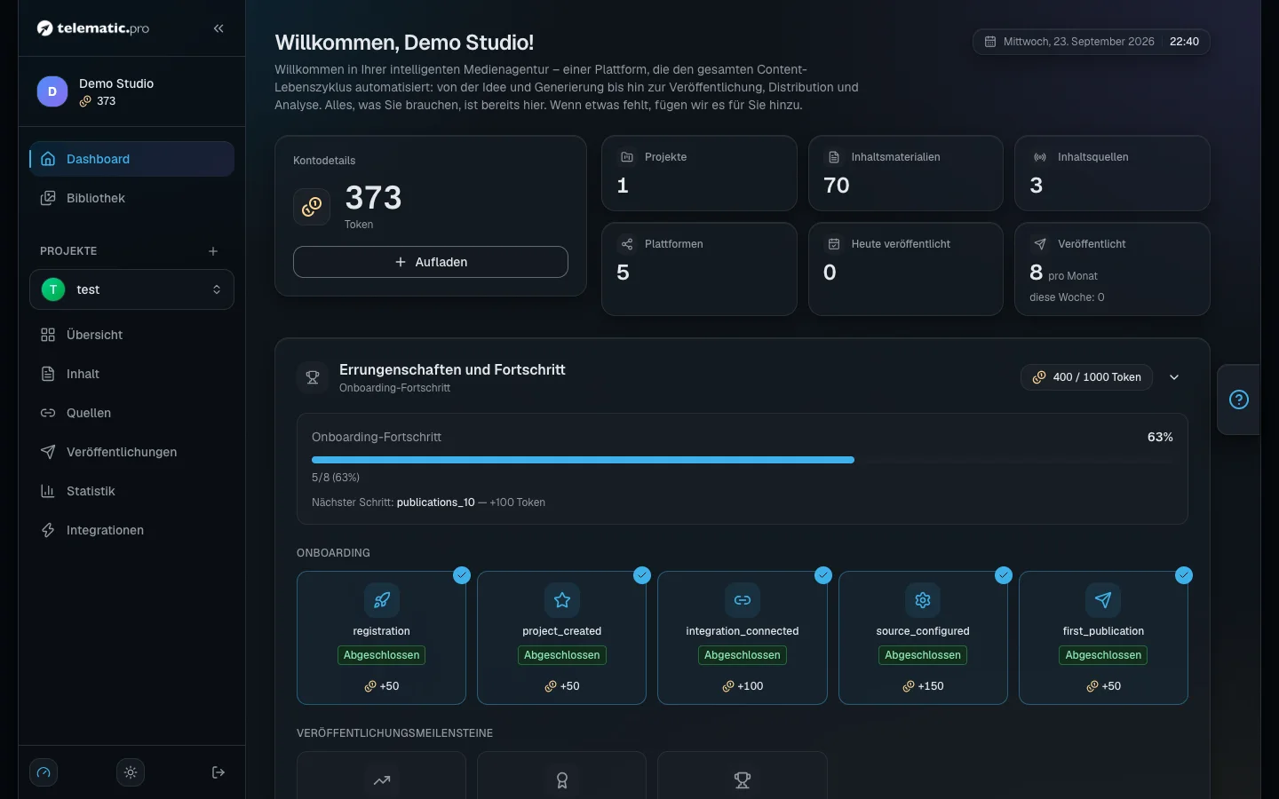Image resolution: width=1279 pixels, height=799 pixels.
Task: Click the Demo Studio avatar circle
Action: [x=52, y=91]
